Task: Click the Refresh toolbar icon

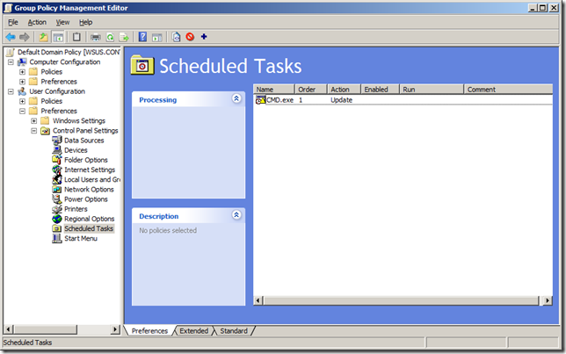Action: click(x=110, y=37)
